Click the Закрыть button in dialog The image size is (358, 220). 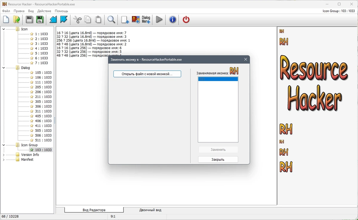tap(218, 160)
